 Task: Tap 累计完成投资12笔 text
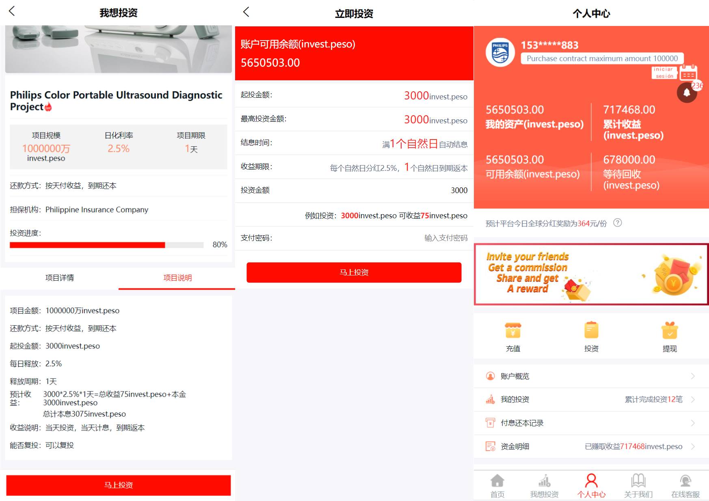[x=653, y=400]
